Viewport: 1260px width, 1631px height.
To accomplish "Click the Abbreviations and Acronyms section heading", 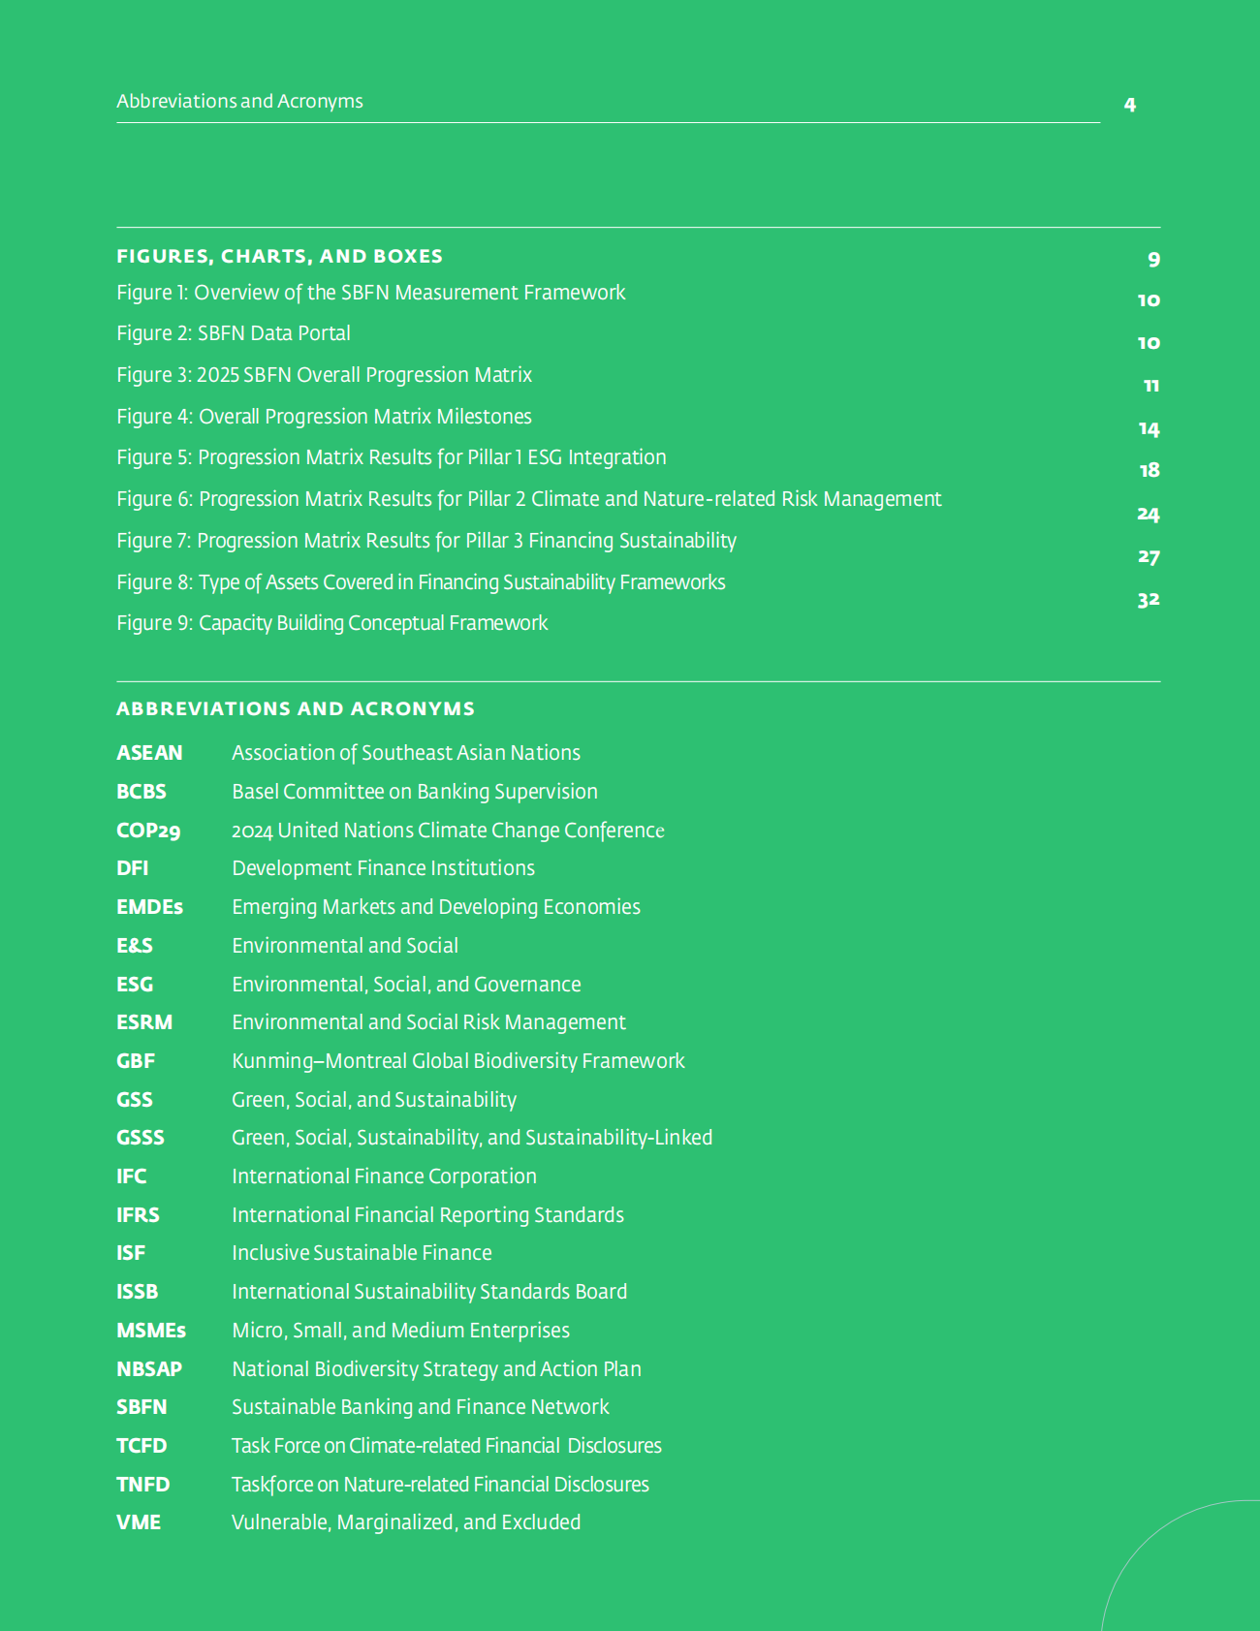I will coord(296,709).
